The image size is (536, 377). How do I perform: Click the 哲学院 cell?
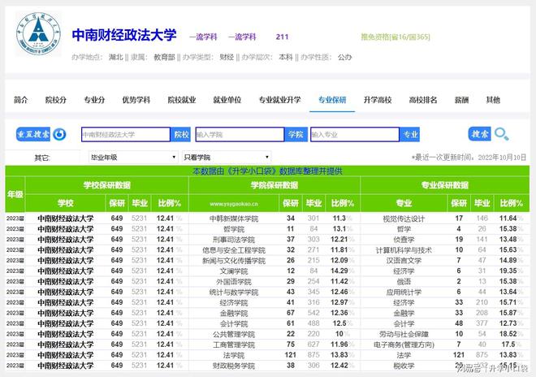click(234, 229)
